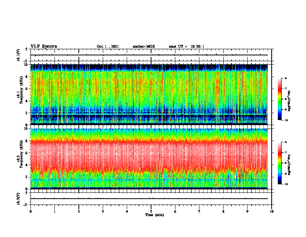Click the "Time (min)" axis title
Image resolution: width=306 pixels, height=237 pixels.
click(x=155, y=215)
